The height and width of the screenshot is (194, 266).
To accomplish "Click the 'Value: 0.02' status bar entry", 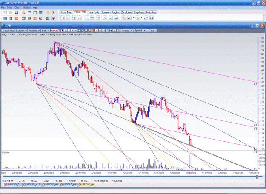I will (x=117, y=181).
